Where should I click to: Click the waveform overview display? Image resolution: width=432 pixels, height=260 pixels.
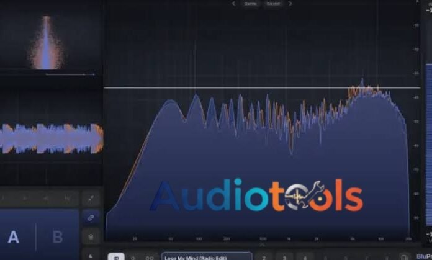[x=52, y=138]
